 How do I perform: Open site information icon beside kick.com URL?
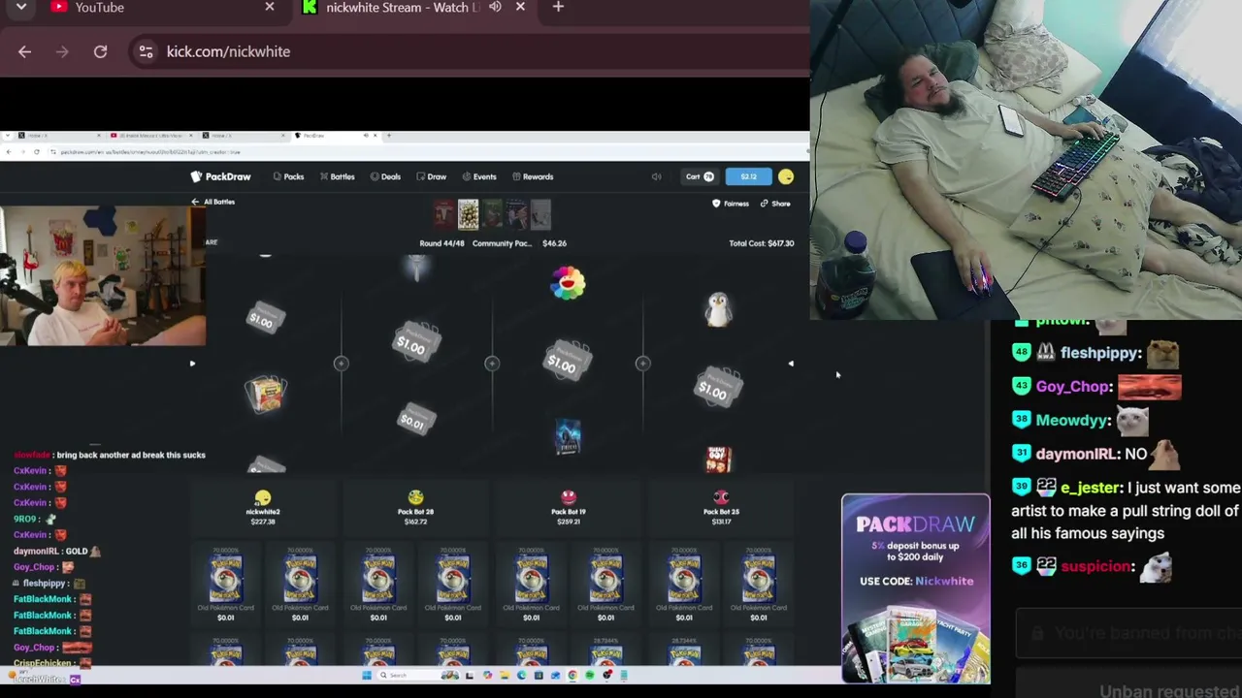tap(146, 51)
